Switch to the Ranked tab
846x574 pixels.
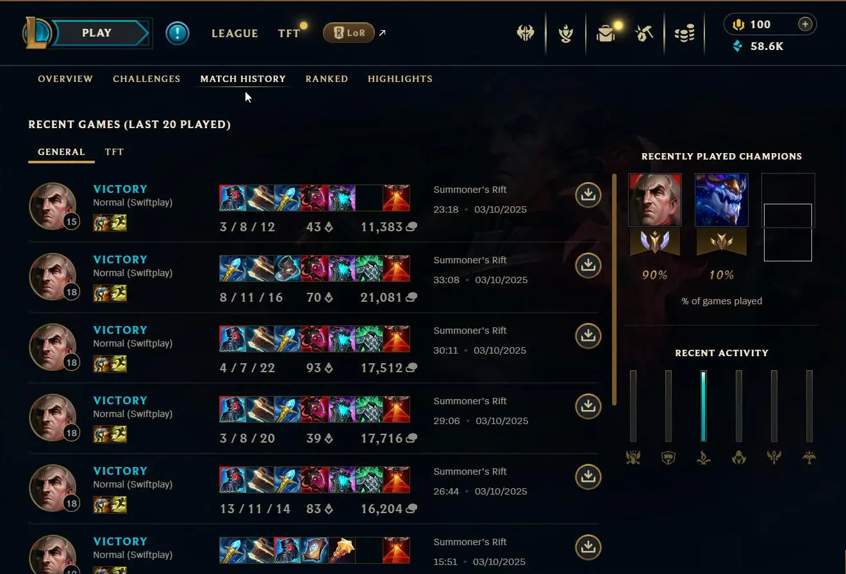pos(327,79)
